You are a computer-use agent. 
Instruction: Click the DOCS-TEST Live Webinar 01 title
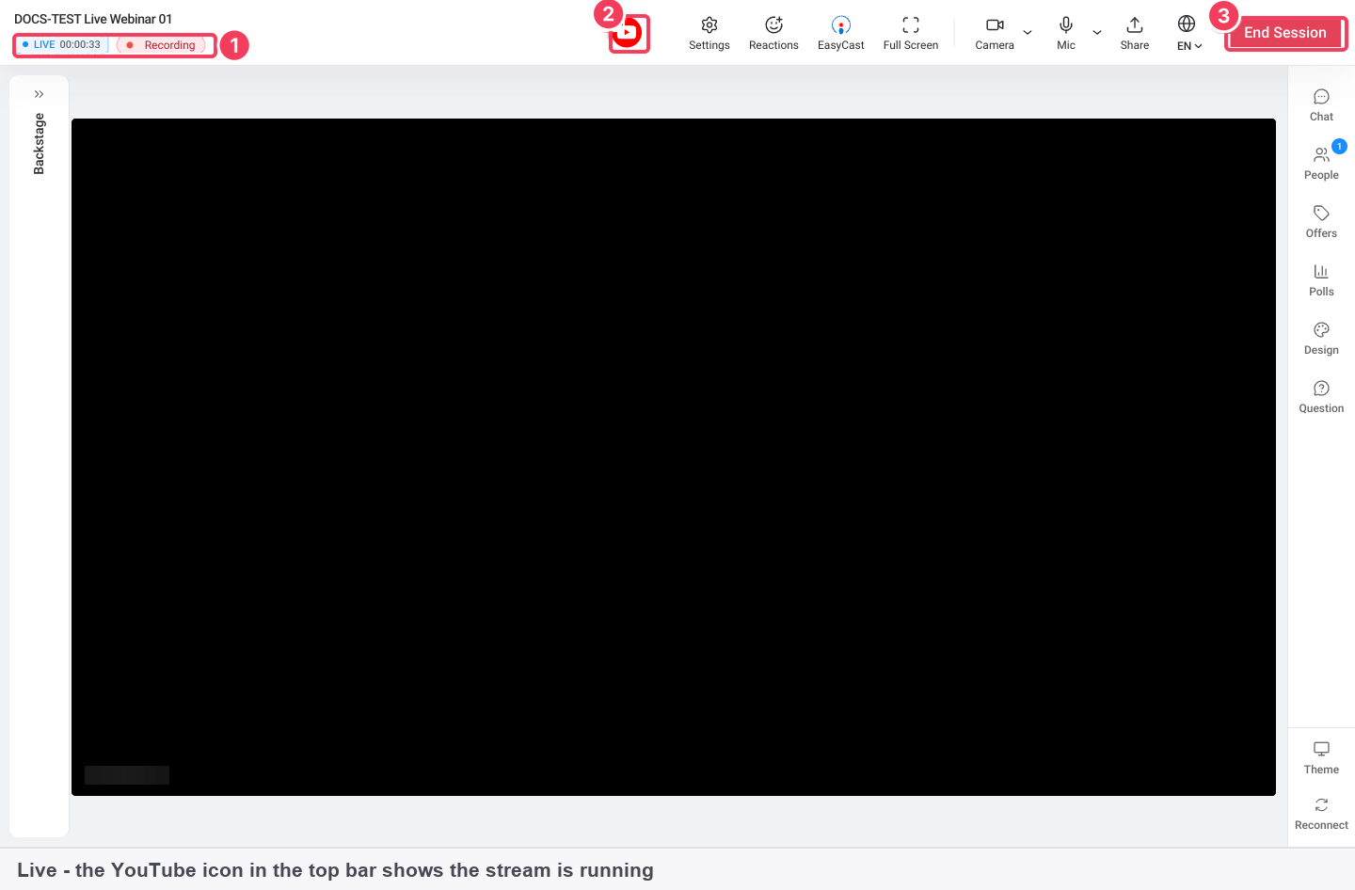pyautogui.click(x=93, y=19)
